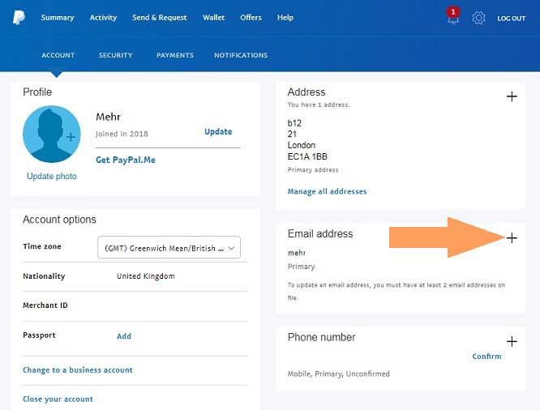This screenshot has width=540, height=410.
Task: Click the LOG OUT button
Action: (511, 19)
